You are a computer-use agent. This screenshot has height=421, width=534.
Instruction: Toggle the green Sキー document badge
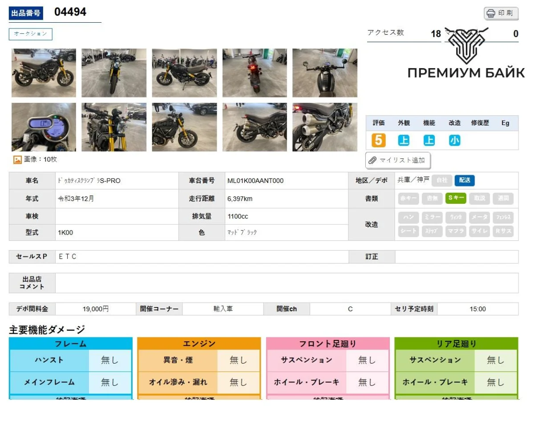tap(456, 198)
